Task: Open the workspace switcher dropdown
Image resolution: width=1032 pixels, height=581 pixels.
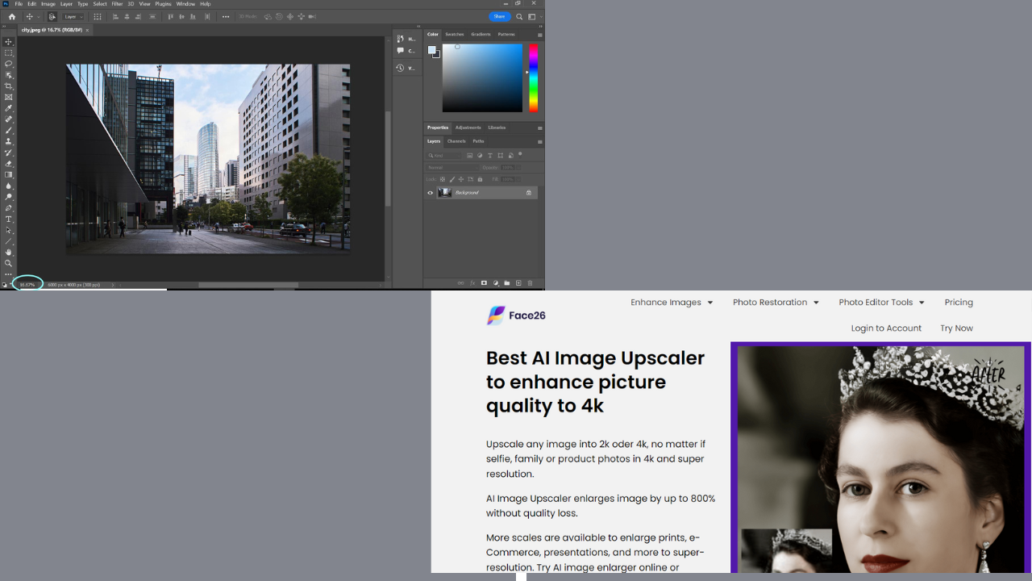Action: (x=534, y=16)
